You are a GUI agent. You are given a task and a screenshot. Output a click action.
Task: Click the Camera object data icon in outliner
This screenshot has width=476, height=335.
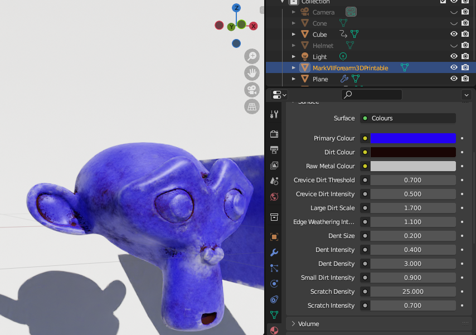351,12
